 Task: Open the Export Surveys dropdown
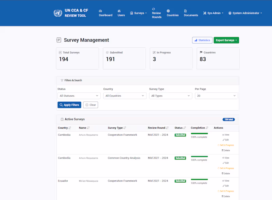click(x=226, y=40)
